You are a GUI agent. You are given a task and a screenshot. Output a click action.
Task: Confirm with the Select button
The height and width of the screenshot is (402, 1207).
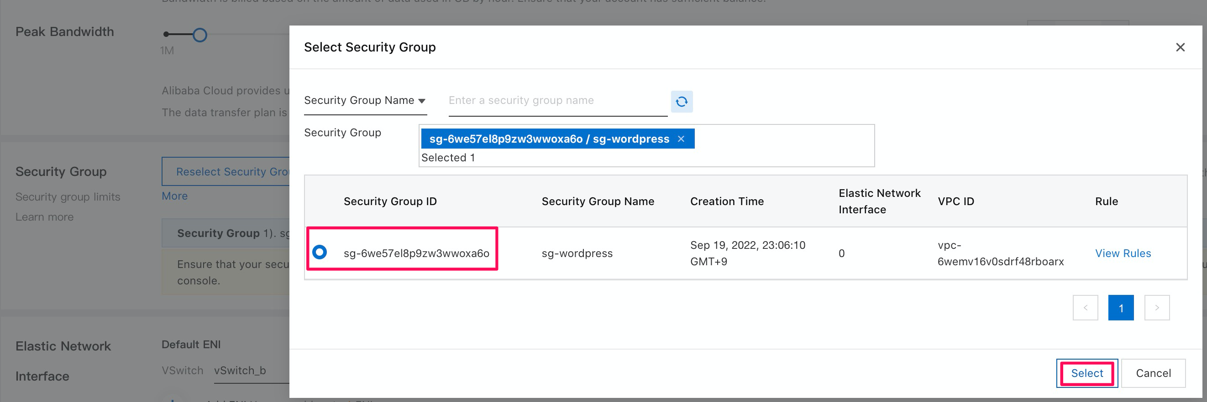tap(1086, 373)
